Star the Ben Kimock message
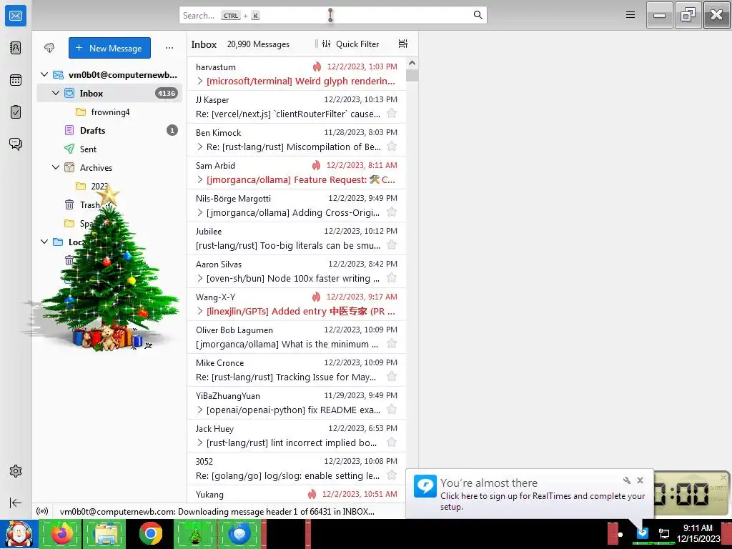 point(392,147)
